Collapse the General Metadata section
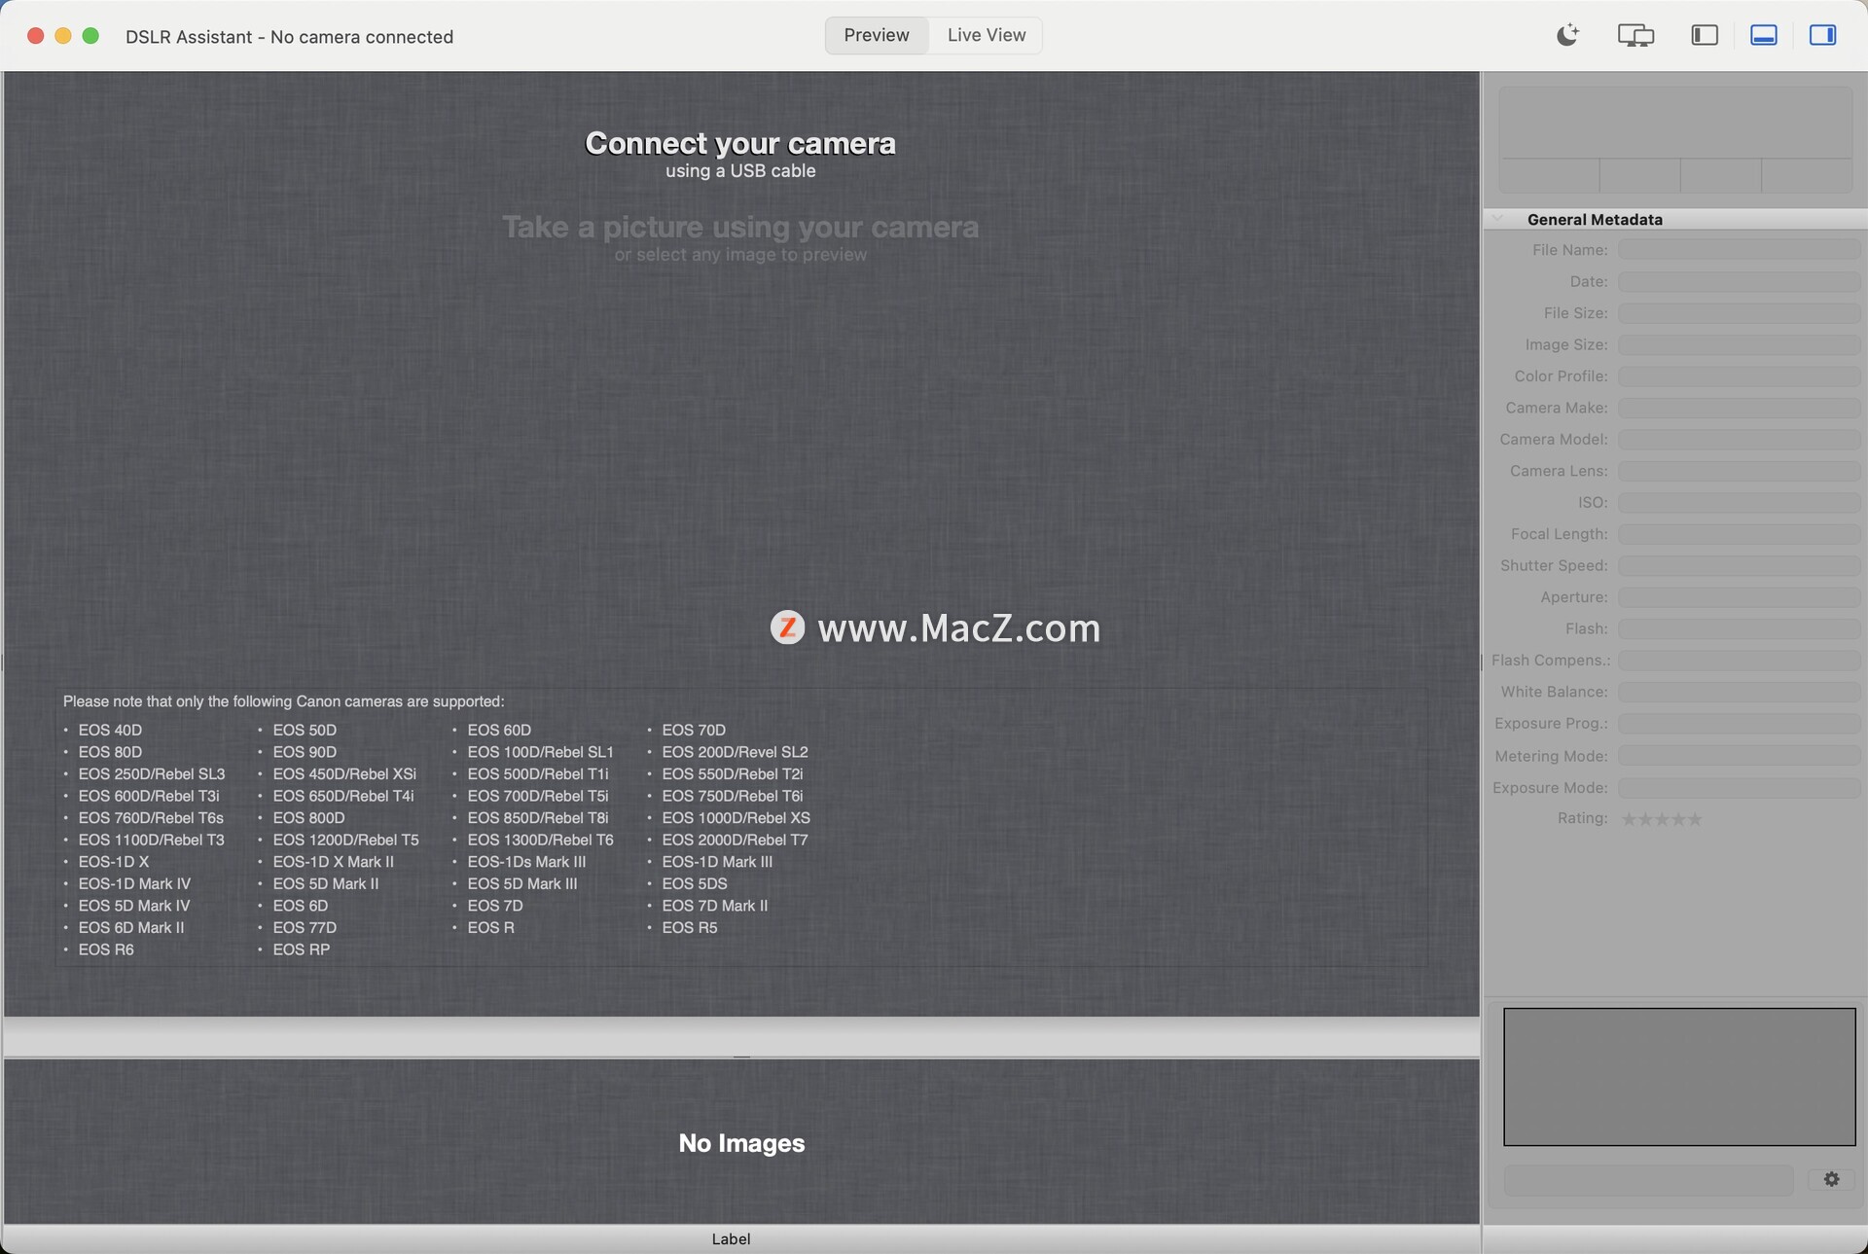The width and height of the screenshot is (1868, 1254). tap(1499, 219)
